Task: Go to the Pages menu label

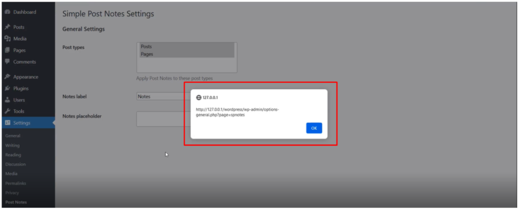Action: tap(20, 50)
